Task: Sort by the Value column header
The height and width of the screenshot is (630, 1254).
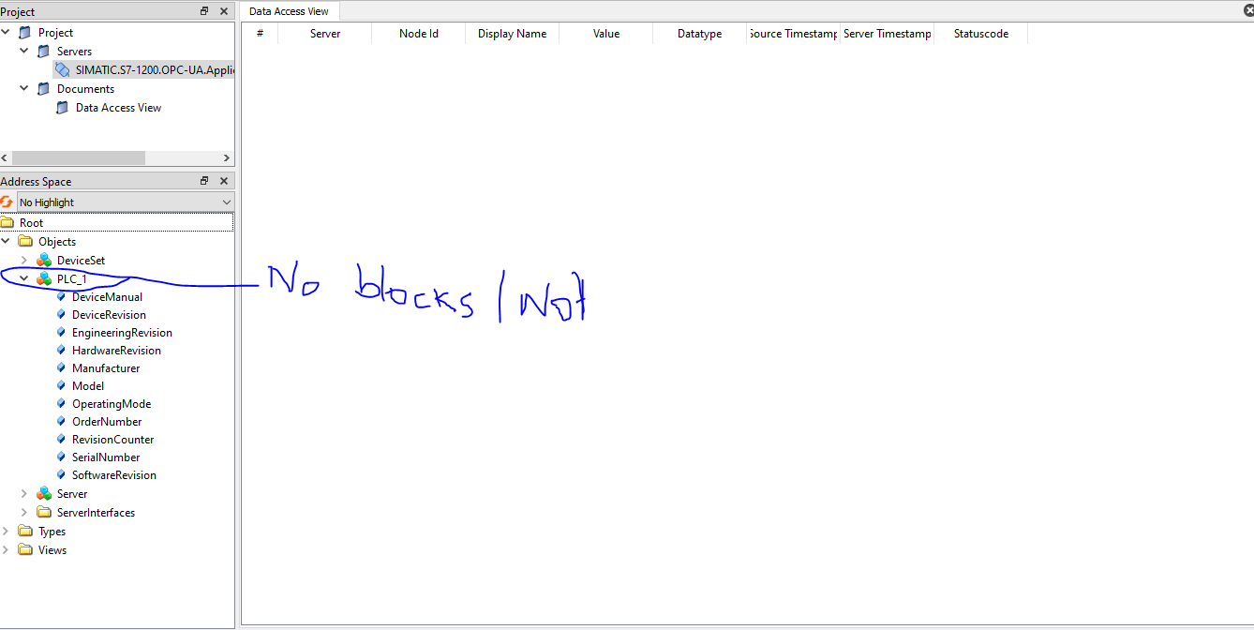Action: [606, 34]
